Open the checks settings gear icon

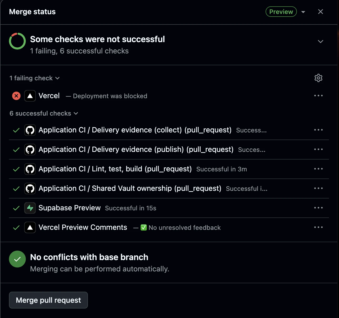click(318, 78)
